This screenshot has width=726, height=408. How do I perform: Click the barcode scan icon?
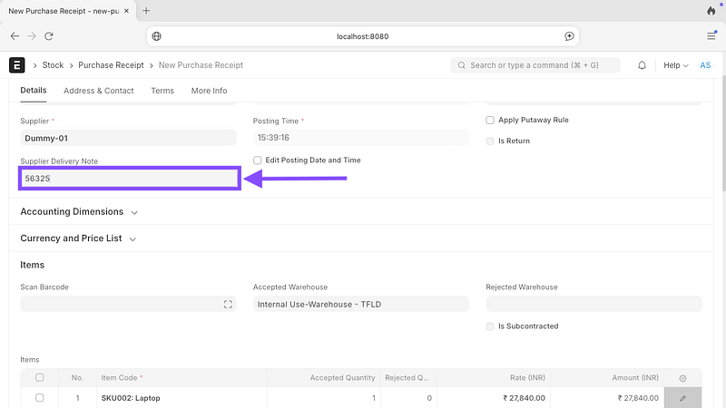(x=228, y=305)
